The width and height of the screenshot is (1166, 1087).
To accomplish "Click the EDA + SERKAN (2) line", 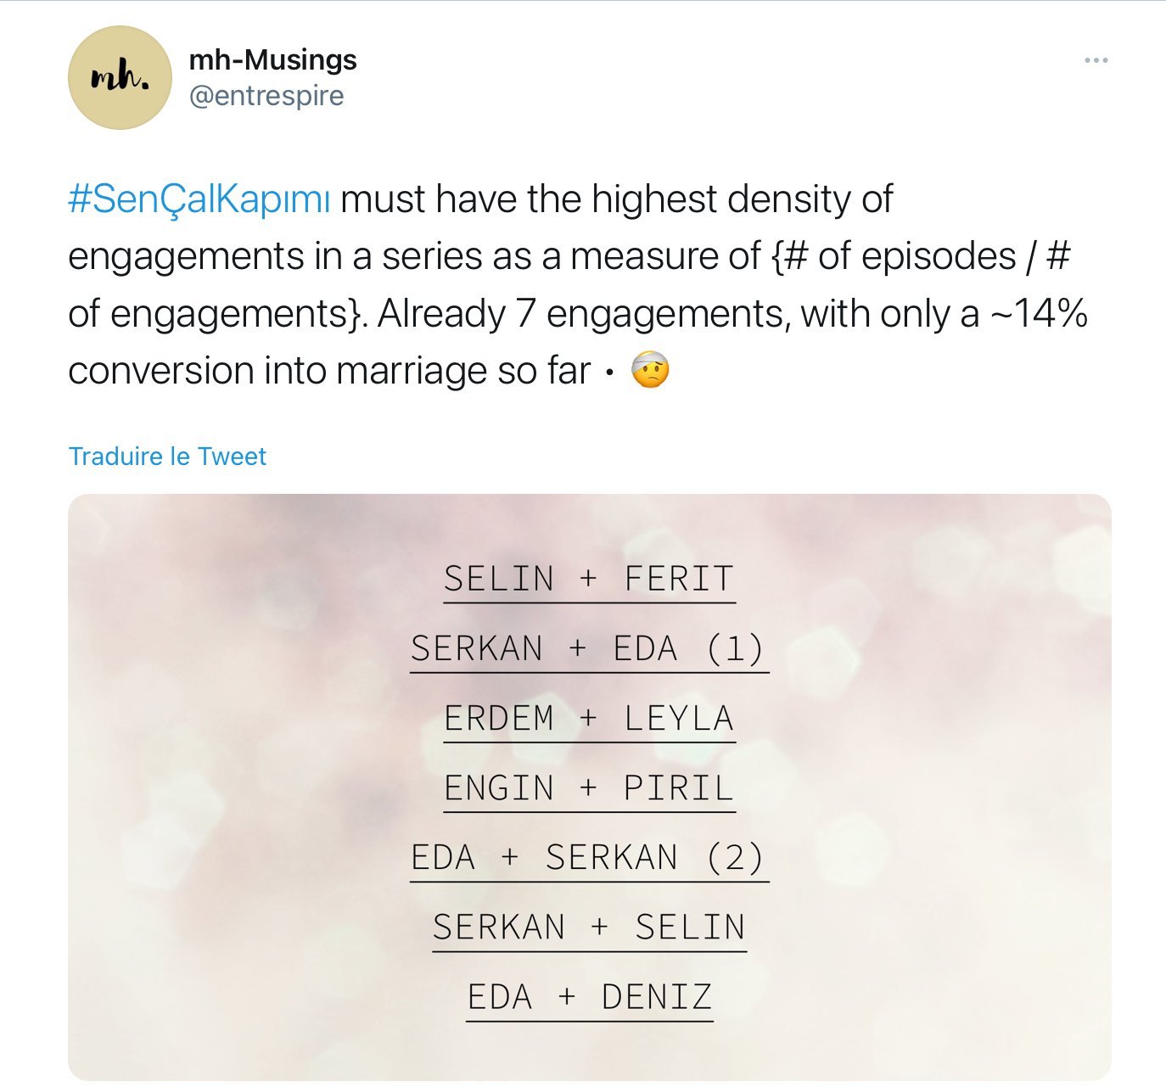I will click(589, 858).
